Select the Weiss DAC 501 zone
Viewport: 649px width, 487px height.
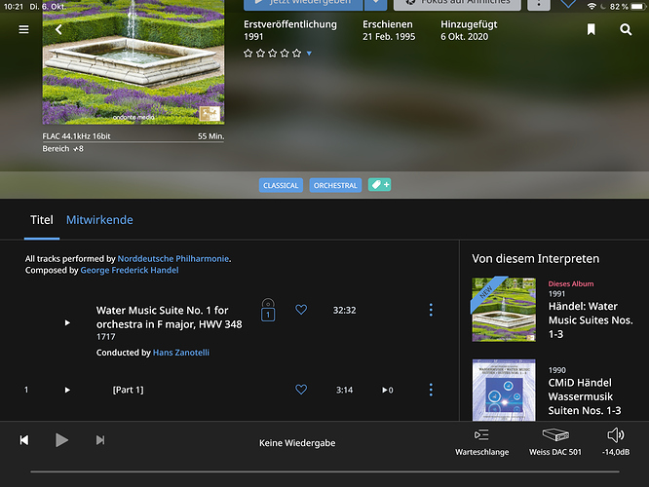click(x=555, y=443)
